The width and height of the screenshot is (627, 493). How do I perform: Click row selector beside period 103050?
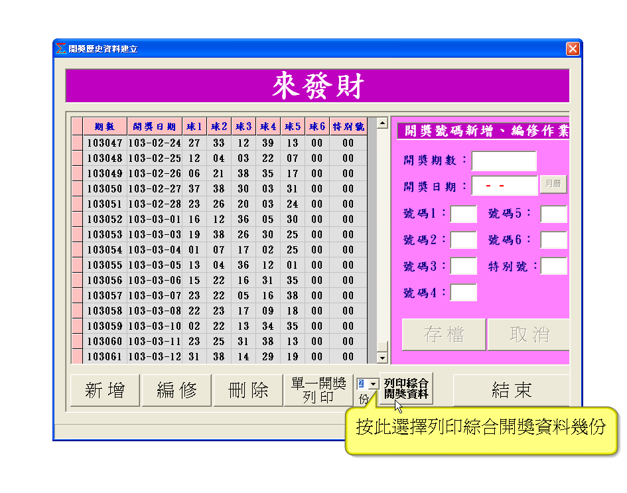click(77, 188)
